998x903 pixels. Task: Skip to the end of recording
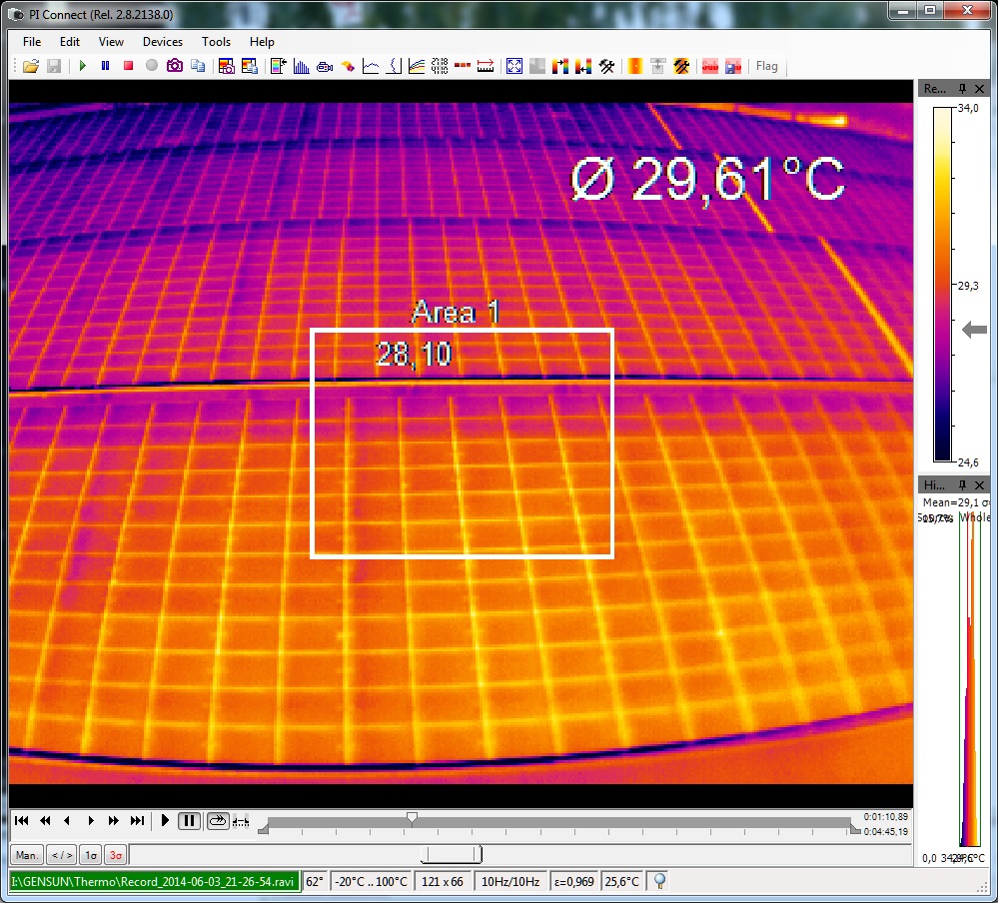pyautogui.click(x=138, y=821)
